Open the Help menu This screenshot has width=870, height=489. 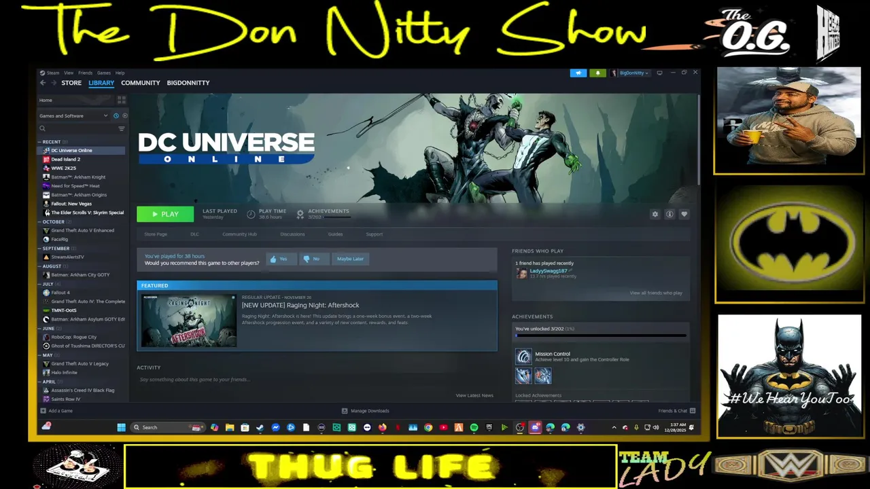[x=120, y=73]
